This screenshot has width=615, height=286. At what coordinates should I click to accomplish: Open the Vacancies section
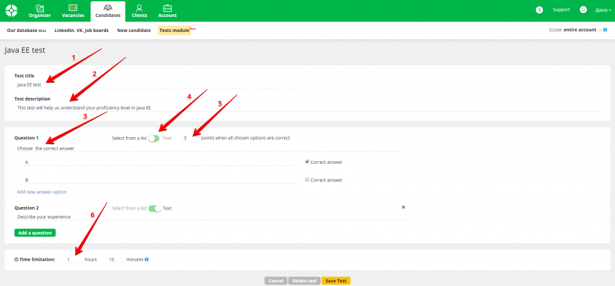tap(73, 10)
